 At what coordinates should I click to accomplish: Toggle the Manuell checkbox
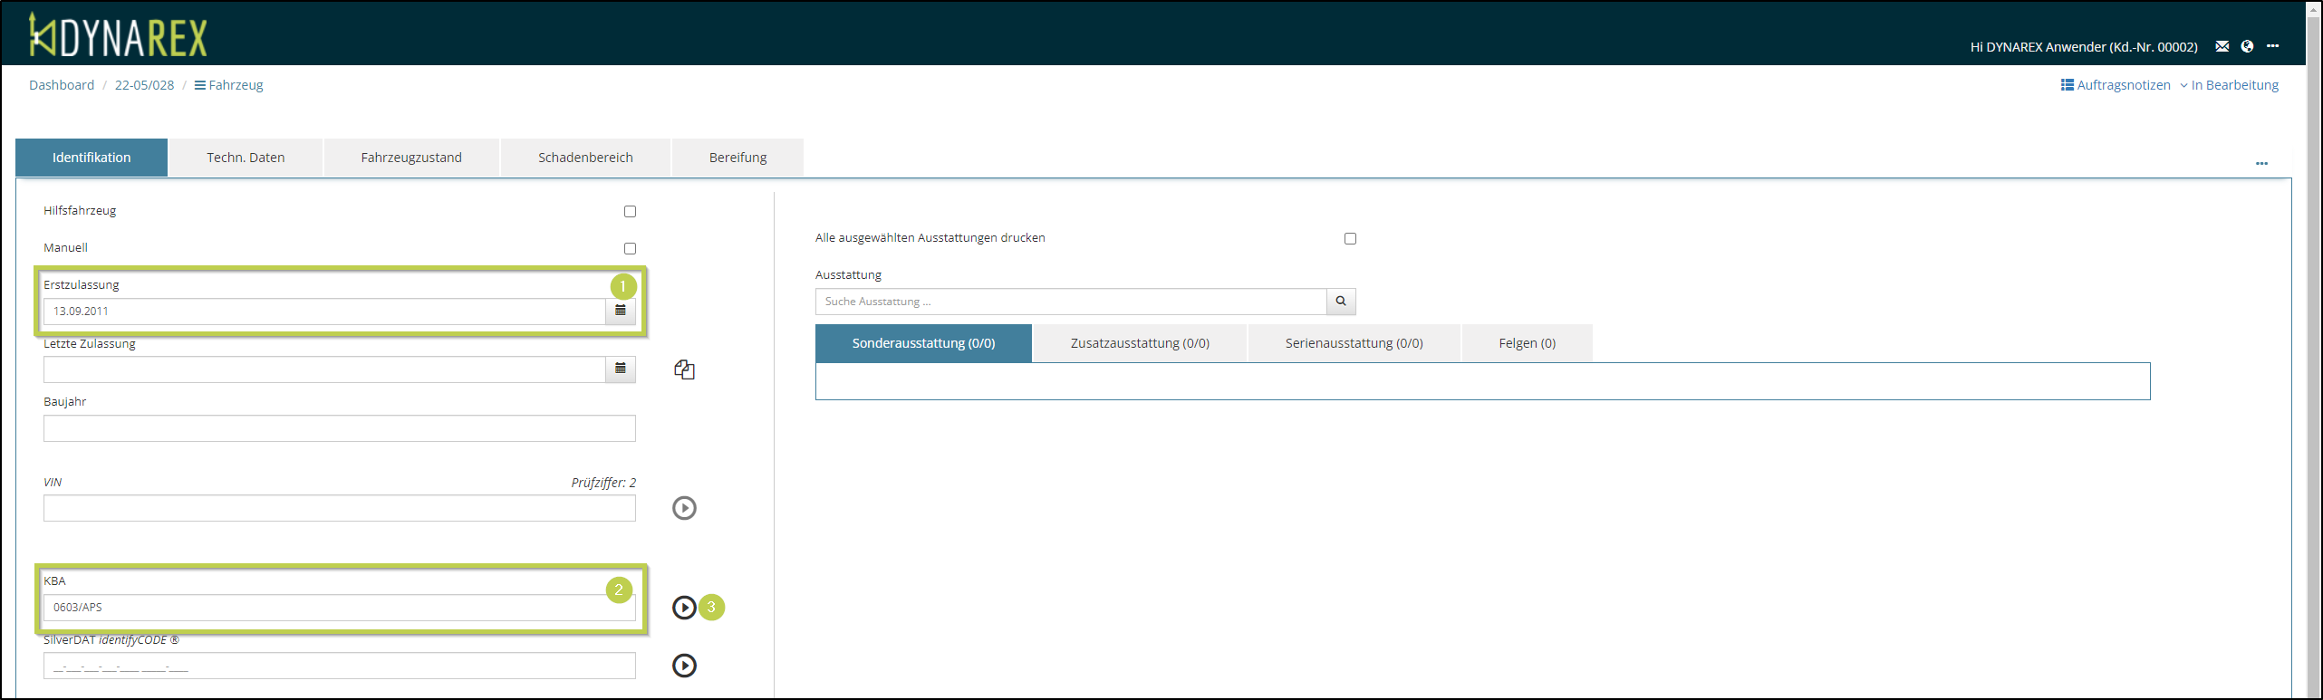tap(630, 248)
